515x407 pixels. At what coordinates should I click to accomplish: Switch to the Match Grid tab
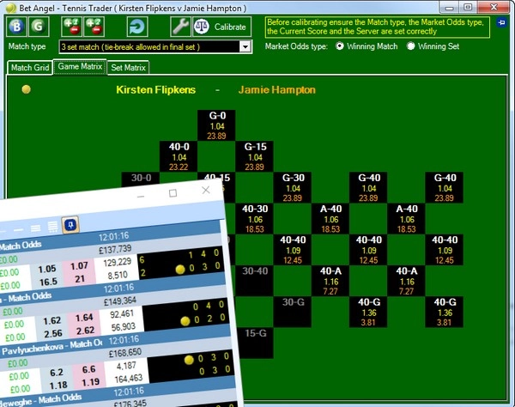pos(30,68)
